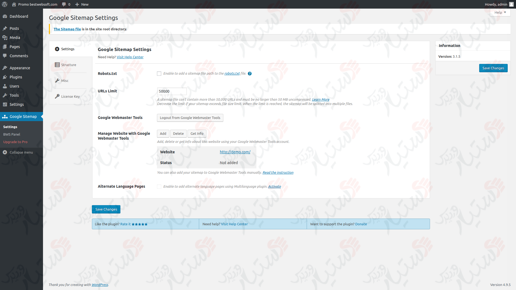Screen dimensions: 516x290
Task: Open the Help dropdown at top right
Action: point(500,12)
